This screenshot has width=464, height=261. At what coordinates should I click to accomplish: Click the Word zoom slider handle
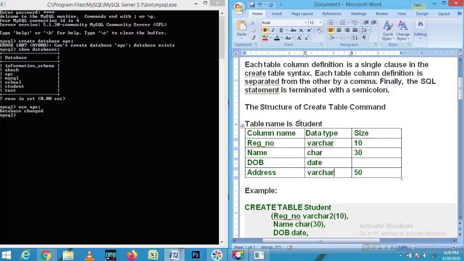(x=435, y=247)
